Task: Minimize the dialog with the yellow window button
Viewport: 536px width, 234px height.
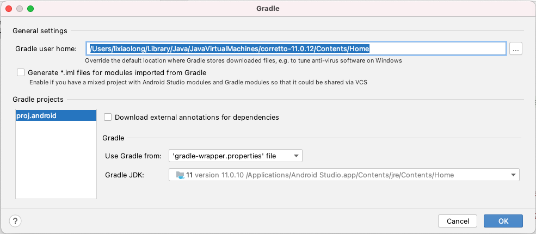Action: pyautogui.click(x=20, y=9)
